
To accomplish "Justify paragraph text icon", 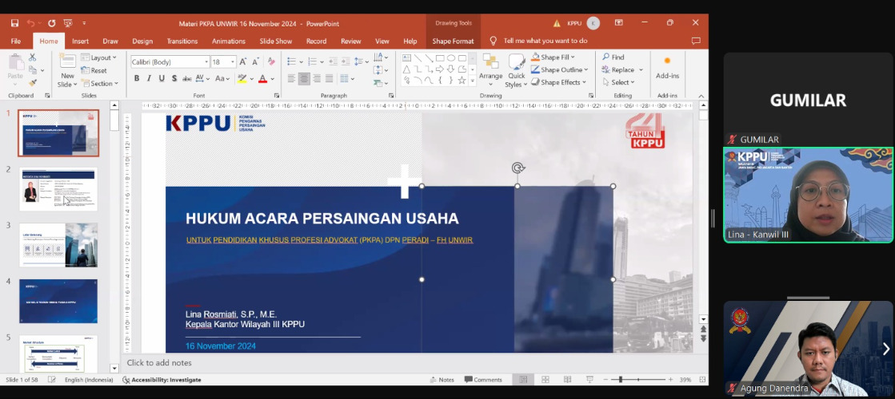I will (330, 78).
